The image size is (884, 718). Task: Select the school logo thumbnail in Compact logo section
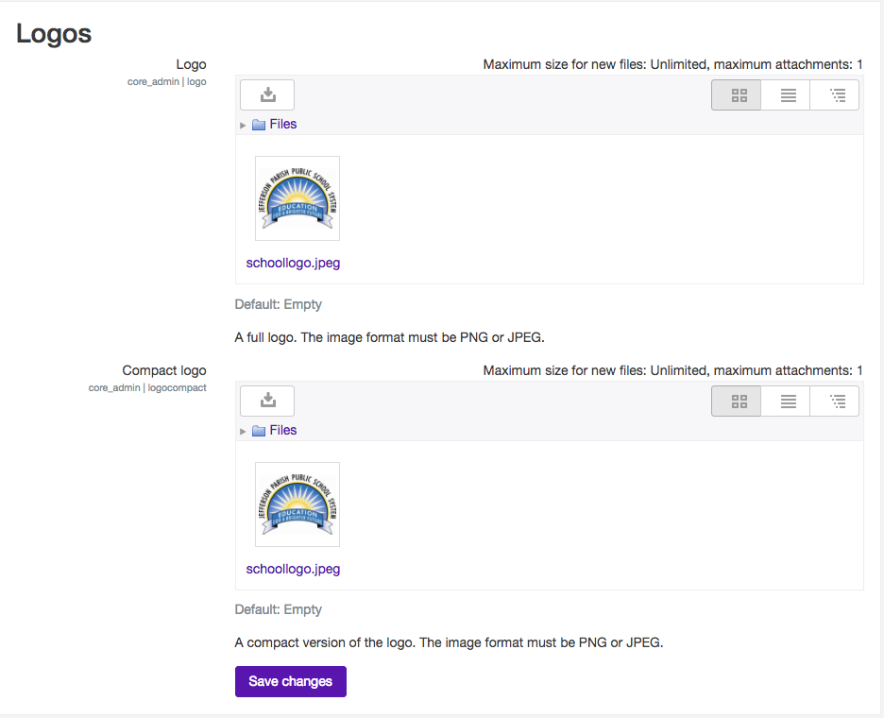coord(297,504)
